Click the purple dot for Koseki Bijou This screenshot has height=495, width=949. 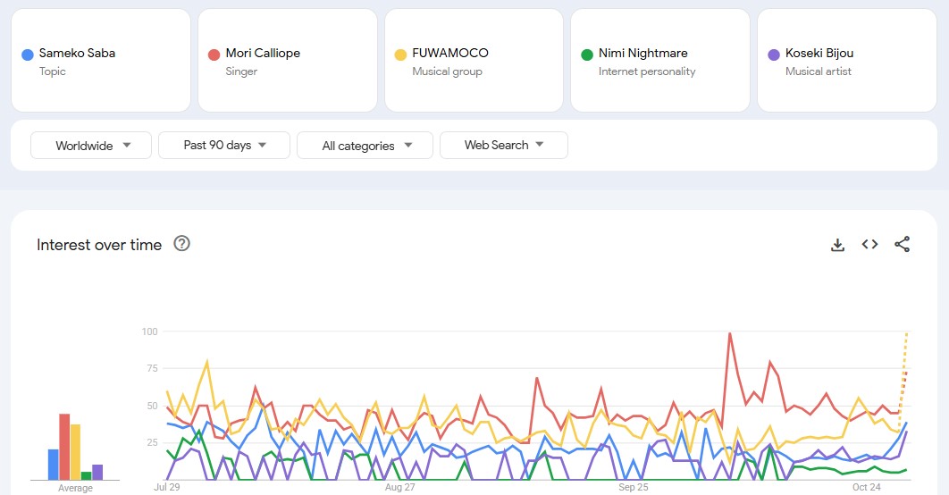click(x=774, y=55)
